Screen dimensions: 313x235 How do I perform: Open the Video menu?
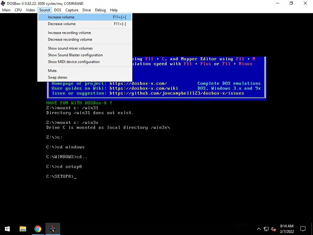click(30, 10)
